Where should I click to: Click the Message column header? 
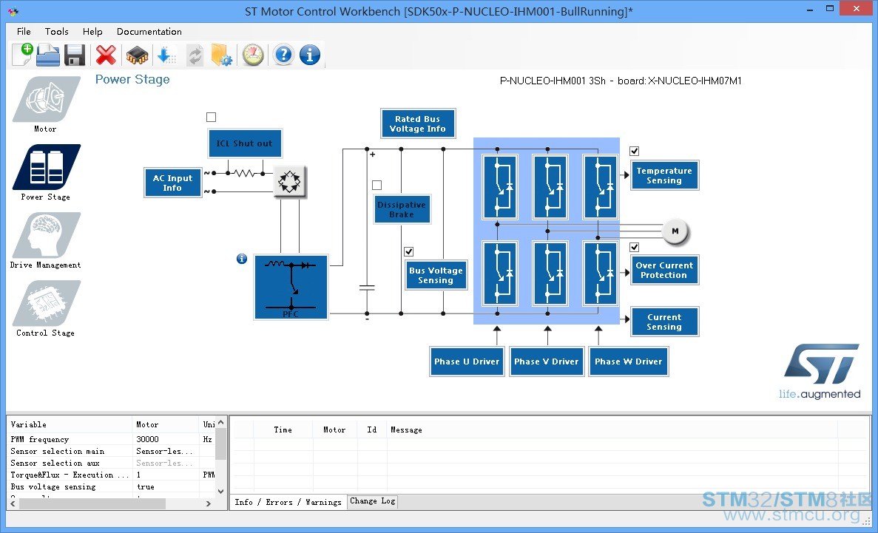coord(612,430)
